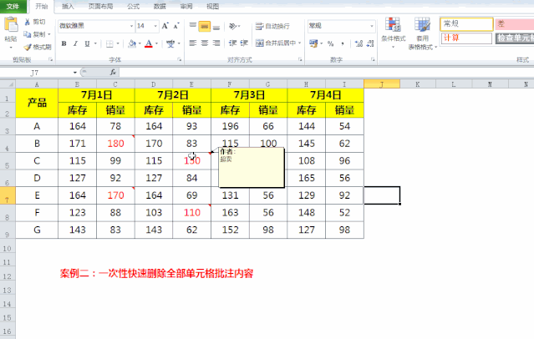Increase font size with large A
The image size is (534, 339).
click(x=165, y=26)
